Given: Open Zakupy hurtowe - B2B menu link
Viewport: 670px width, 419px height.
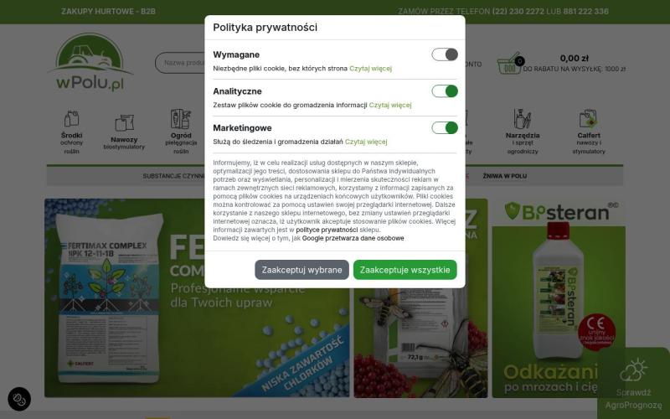Looking at the screenshot, I should click(x=108, y=12).
